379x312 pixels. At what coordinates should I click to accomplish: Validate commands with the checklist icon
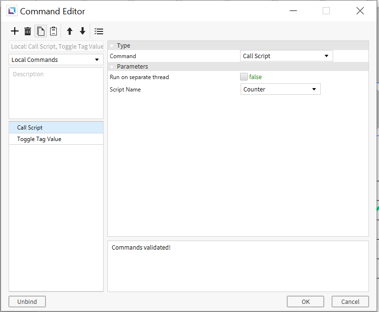click(x=99, y=31)
